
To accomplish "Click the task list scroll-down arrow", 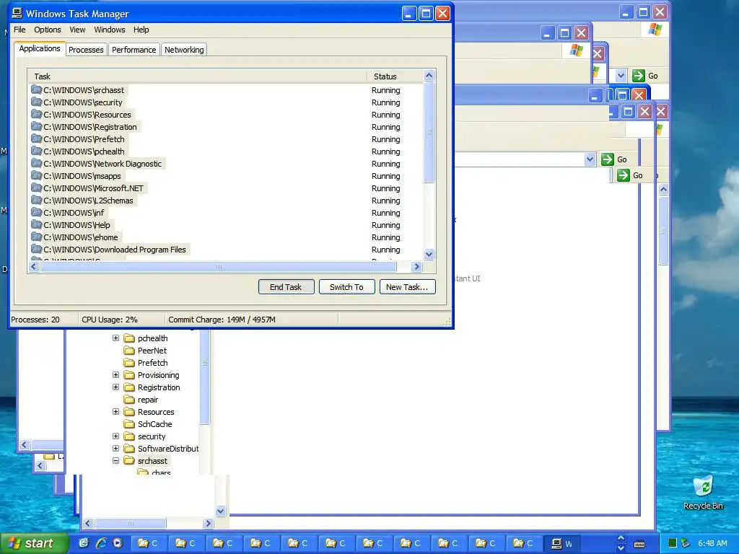I will pyautogui.click(x=429, y=255).
